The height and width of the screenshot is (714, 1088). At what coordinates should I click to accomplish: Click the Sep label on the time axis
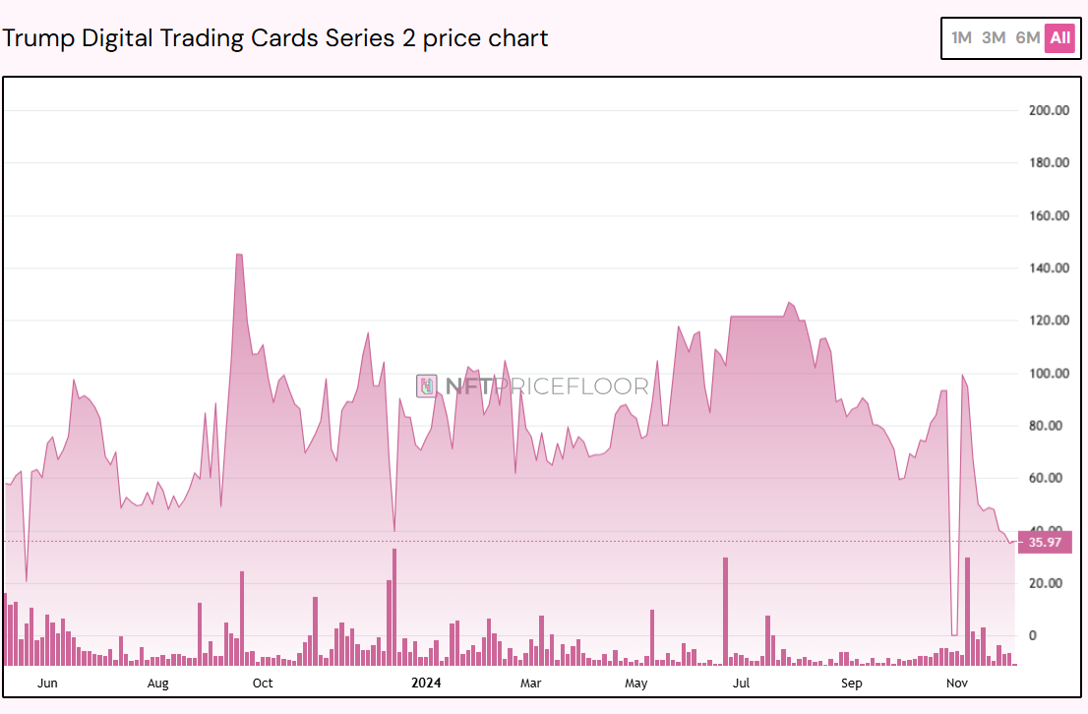point(852,682)
